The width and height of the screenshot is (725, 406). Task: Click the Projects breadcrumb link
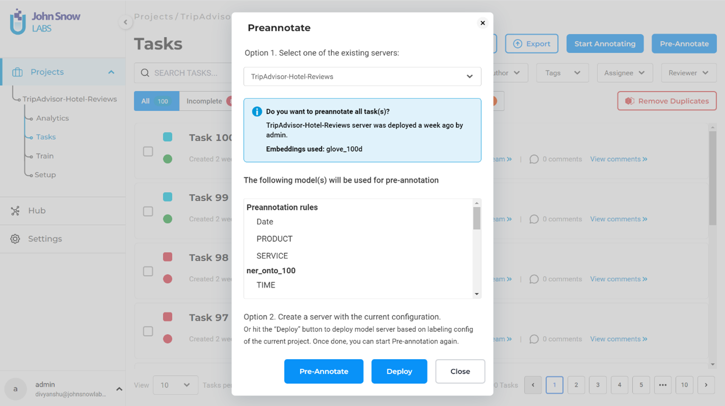coord(153,17)
